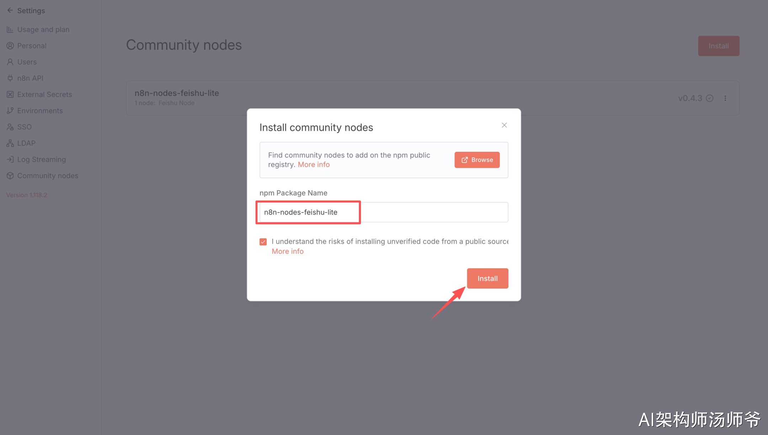Image resolution: width=768 pixels, height=435 pixels.
Task: Click the Personal profile icon
Action: coord(10,46)
